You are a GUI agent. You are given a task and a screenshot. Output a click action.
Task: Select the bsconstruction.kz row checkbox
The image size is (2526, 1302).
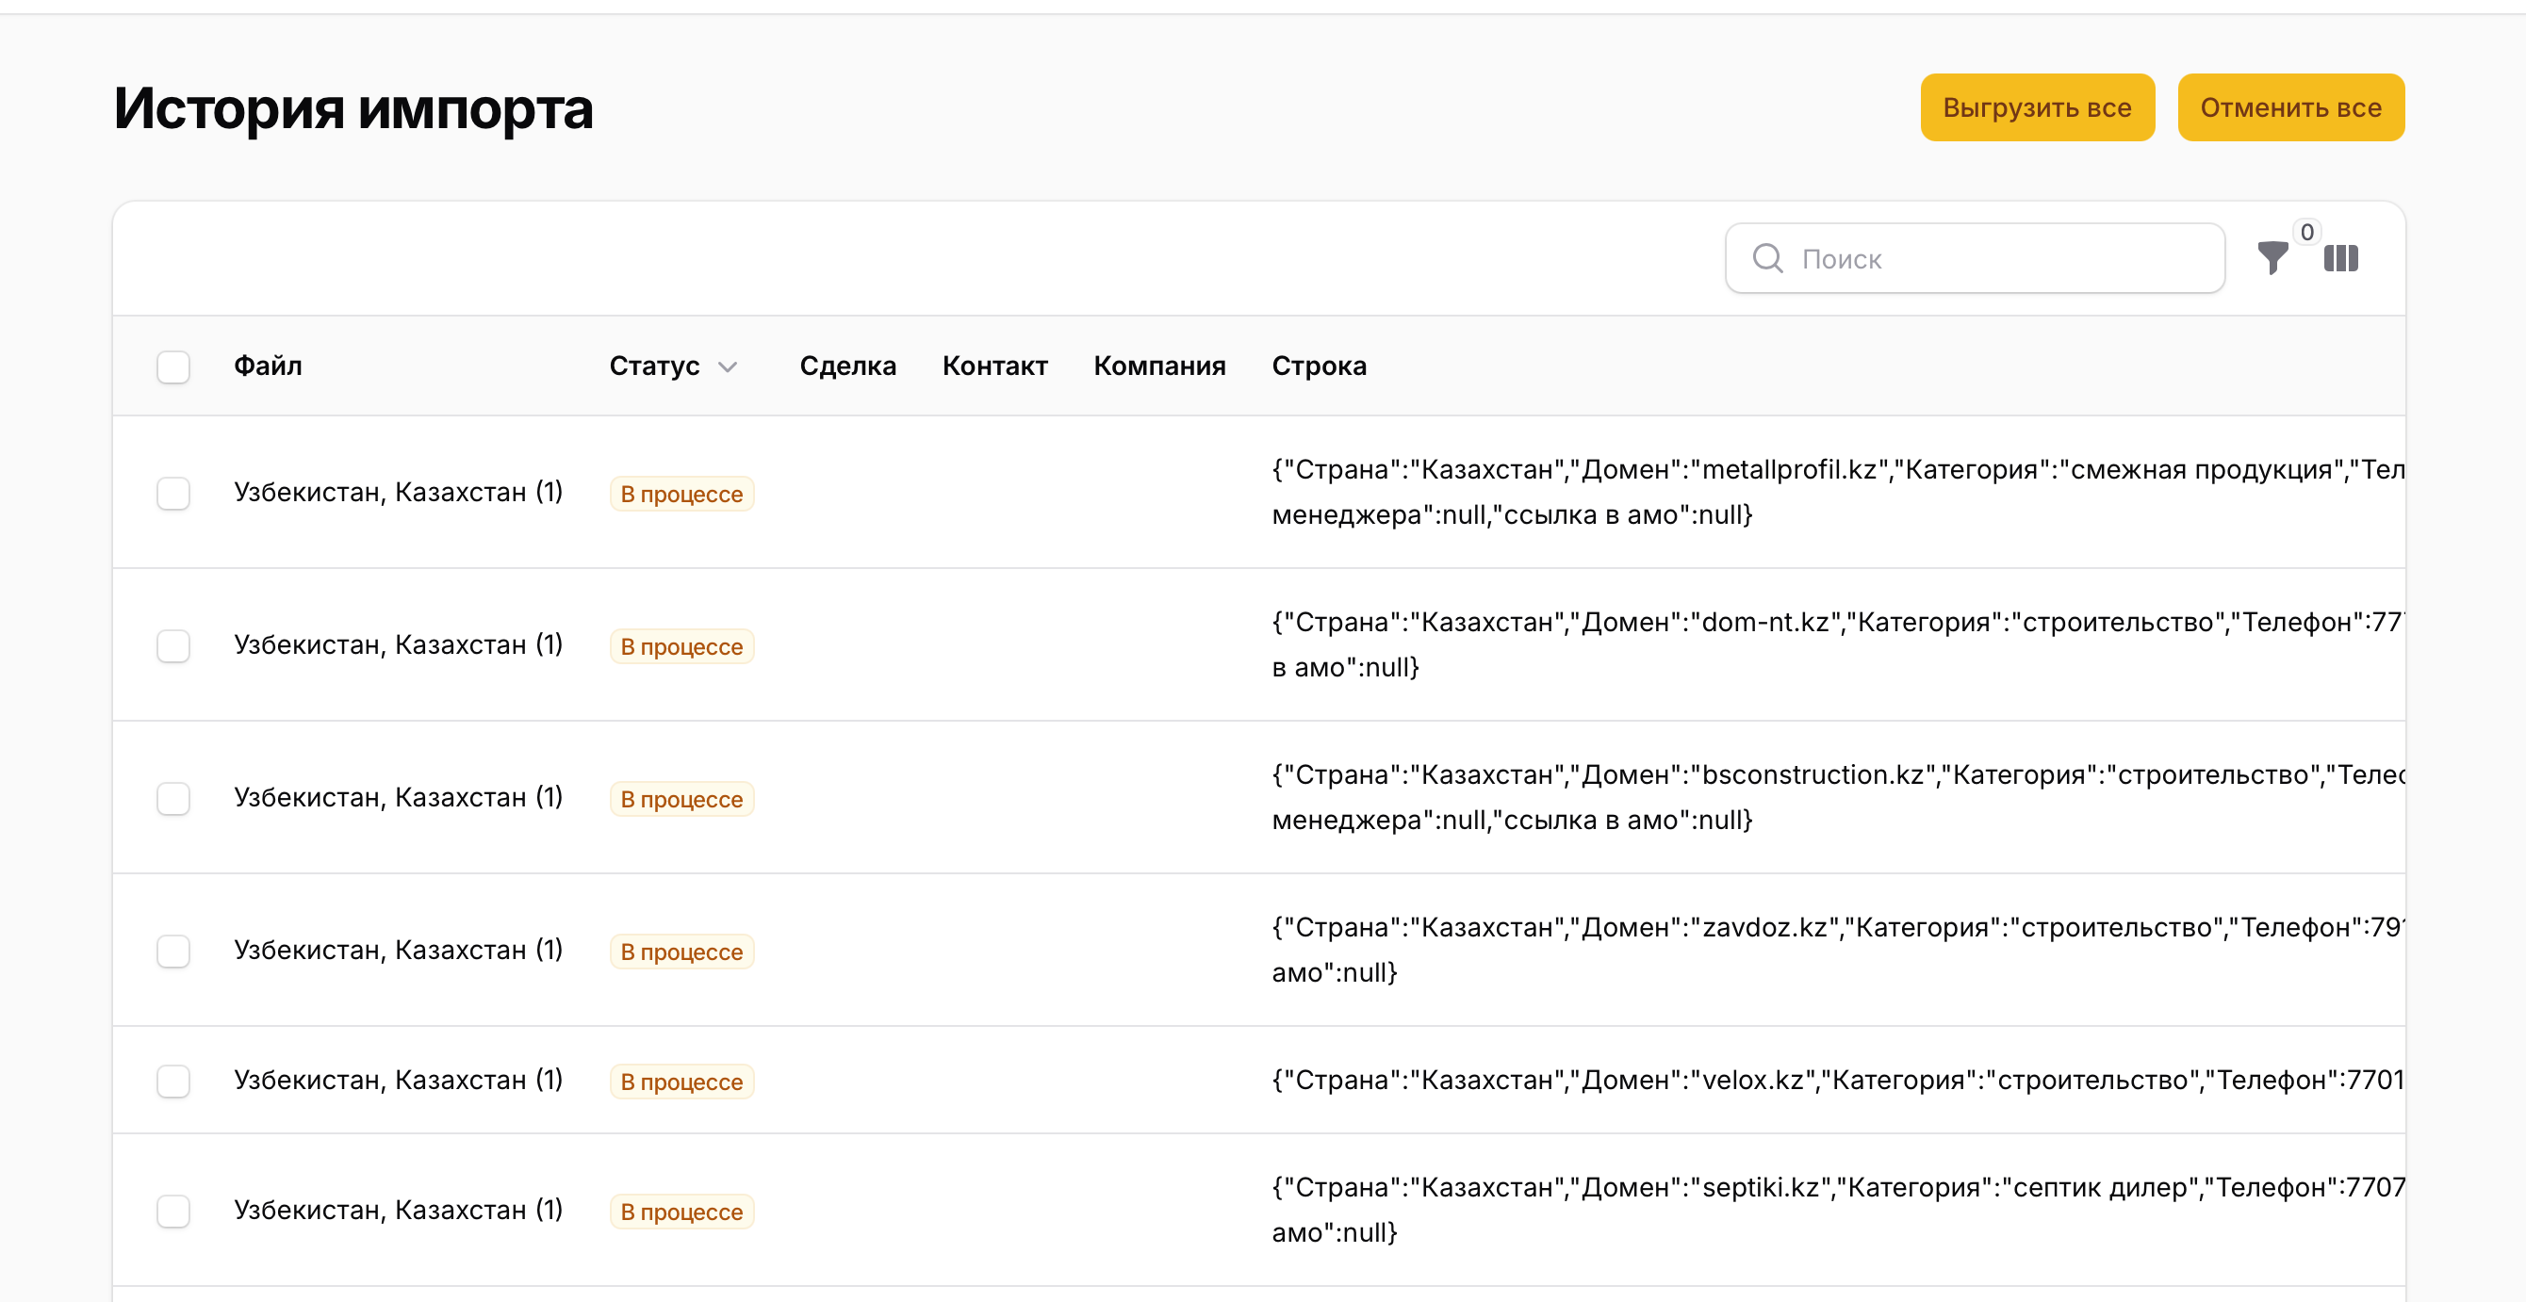coord(173,798)
